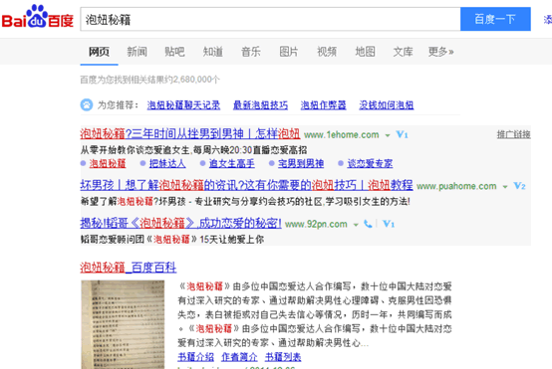Switch to the 图片 tab
The image size is (552, 369).
(289, 52)
